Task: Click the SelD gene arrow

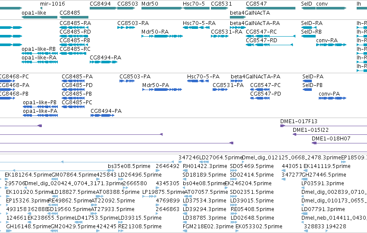Action: click(308, 9)
